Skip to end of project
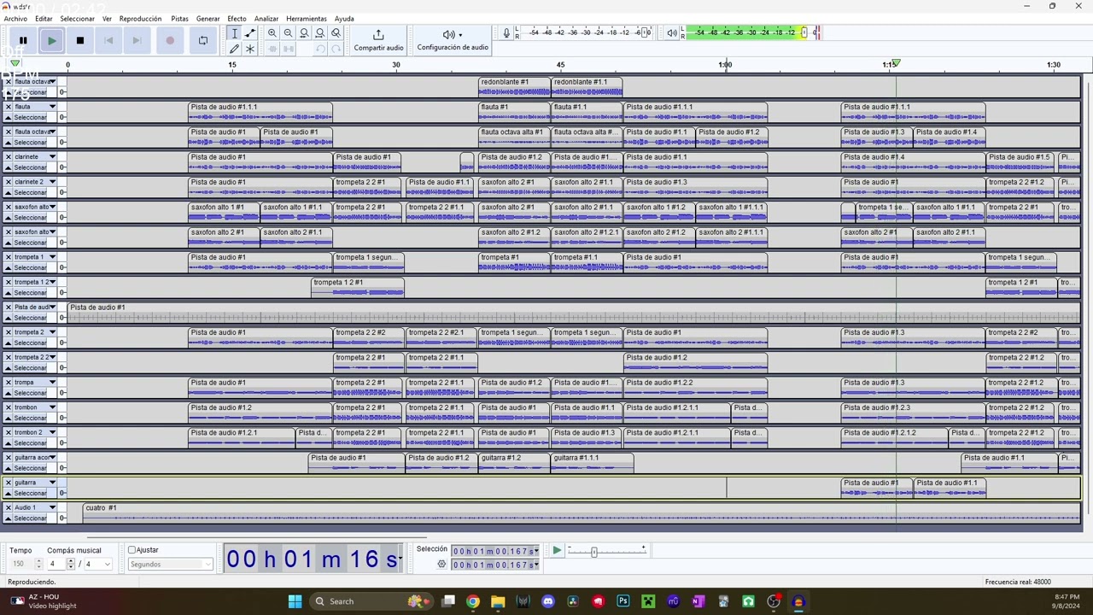The image size is (1093, 615). pos(137,40)
